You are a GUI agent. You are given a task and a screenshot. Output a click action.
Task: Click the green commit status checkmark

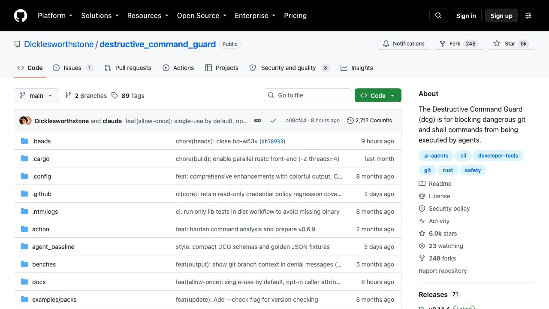pyautogui.click(x=273, y=121)
